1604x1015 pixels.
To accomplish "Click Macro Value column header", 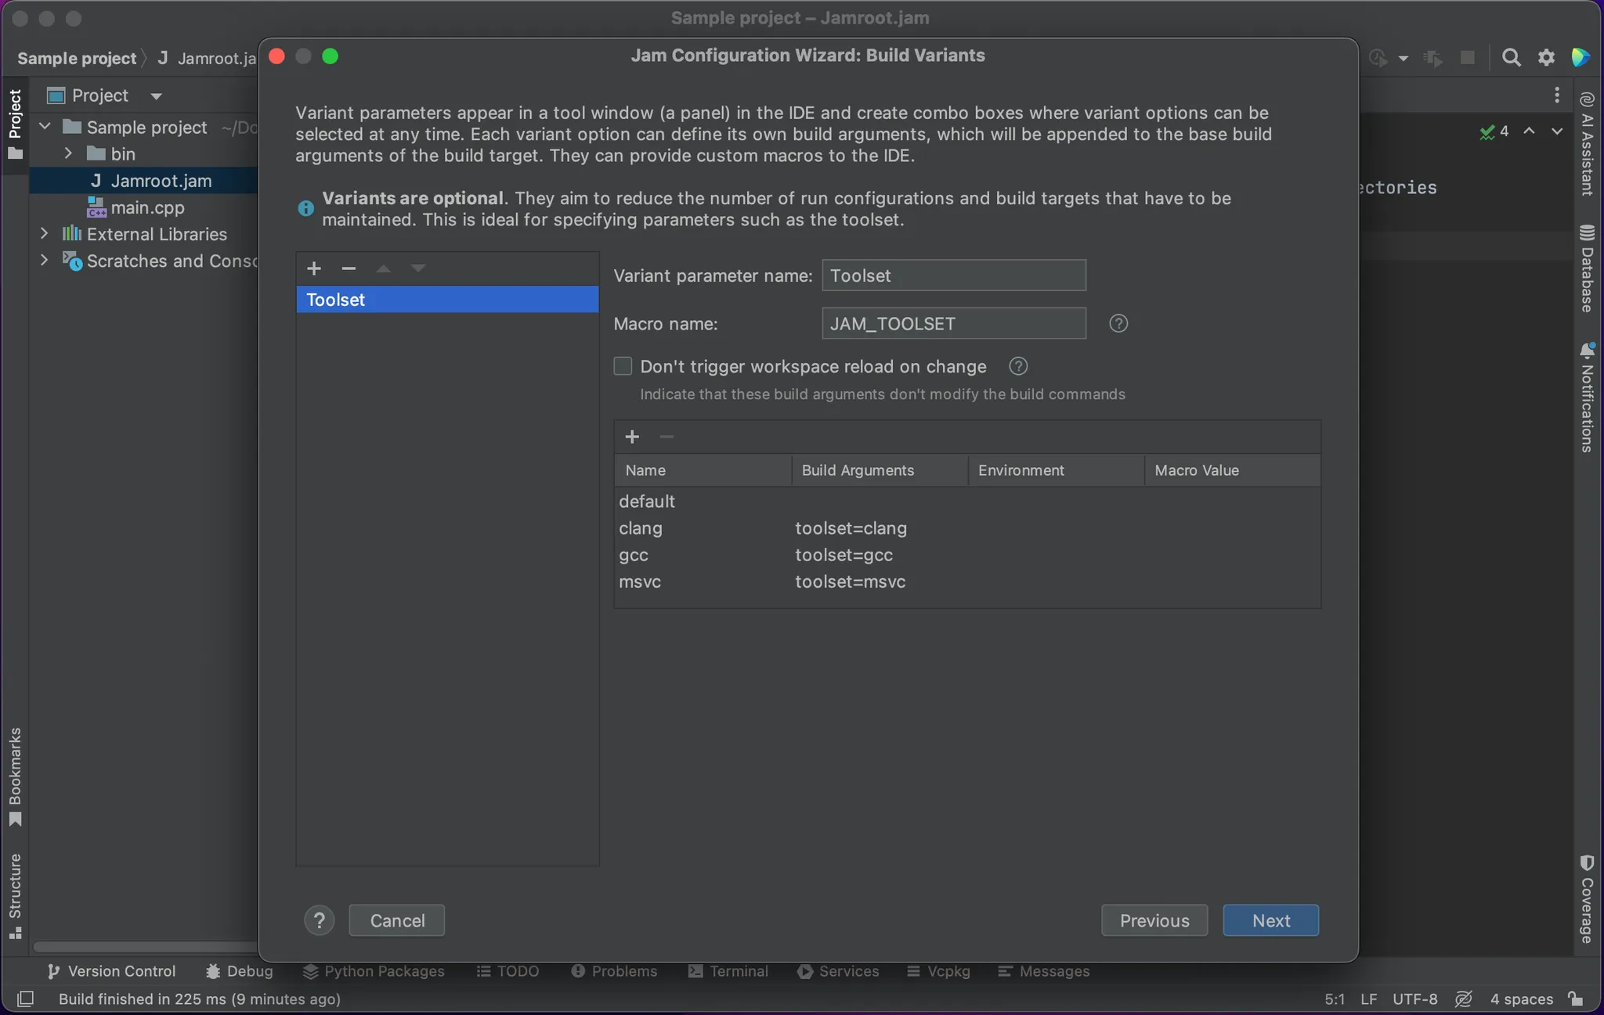I will pyautogui.click(x=1232, y=470).
